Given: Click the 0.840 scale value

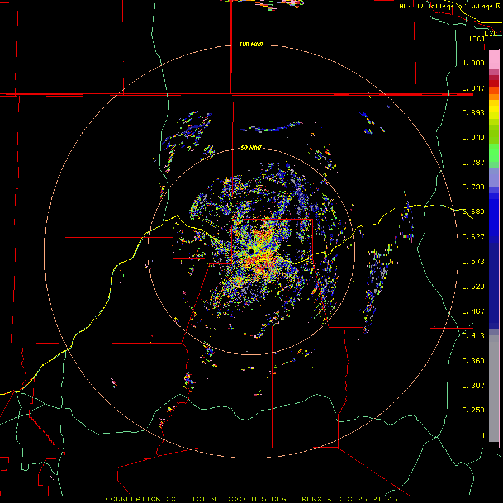Looking at the screenshot, I should click(x=473, y=137).
